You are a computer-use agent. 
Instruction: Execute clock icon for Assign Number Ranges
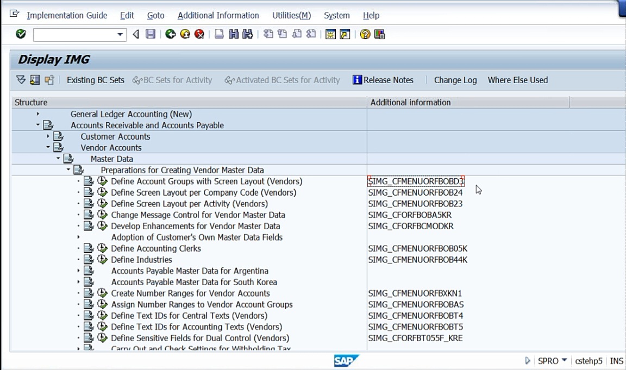click(x=103, y=304)
